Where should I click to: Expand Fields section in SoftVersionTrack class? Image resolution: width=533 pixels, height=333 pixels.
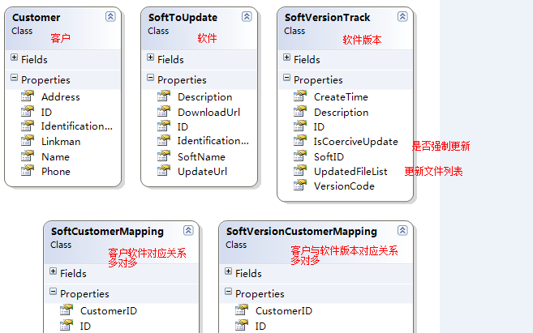[286, 58]
